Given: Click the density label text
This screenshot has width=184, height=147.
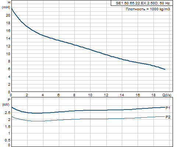Looking at the screenshot, I should (x=148, y=9).
